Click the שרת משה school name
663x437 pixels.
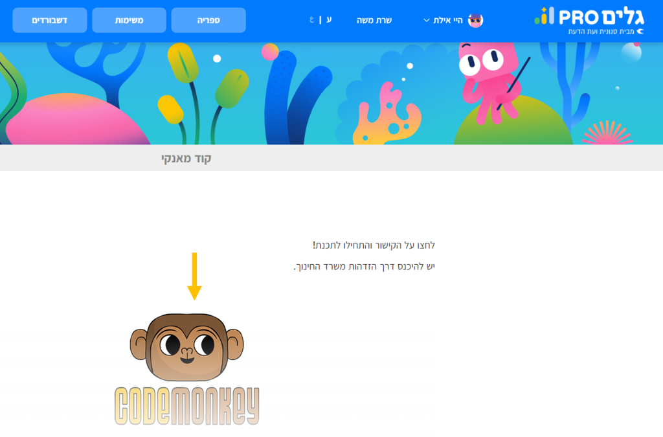(374, 20)
